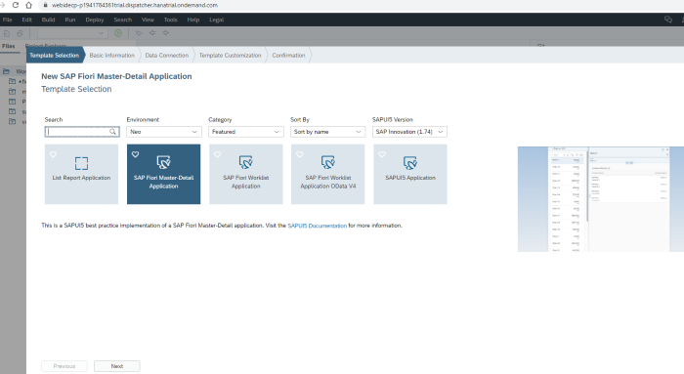Toggle favorite heart on SAP Fiori Worklist Application tile
Viewport: 684px width, 374px height.
point(218,154)
